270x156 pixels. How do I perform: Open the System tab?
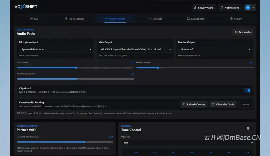tap(236, 19)
